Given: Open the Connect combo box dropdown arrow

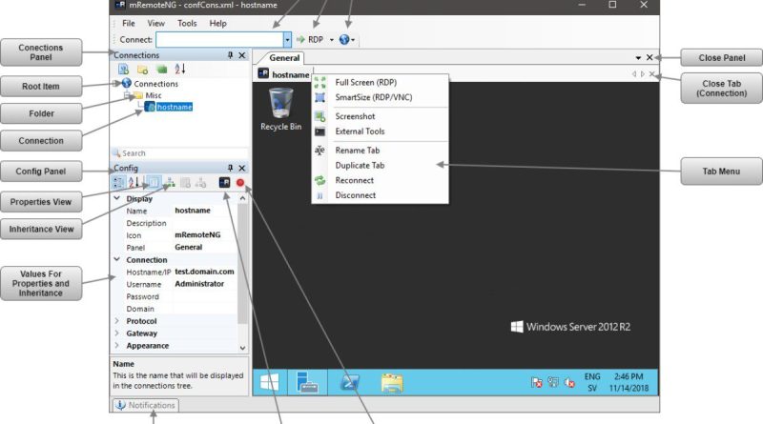Looking at the screenshot, I should [x=288, y=39].
